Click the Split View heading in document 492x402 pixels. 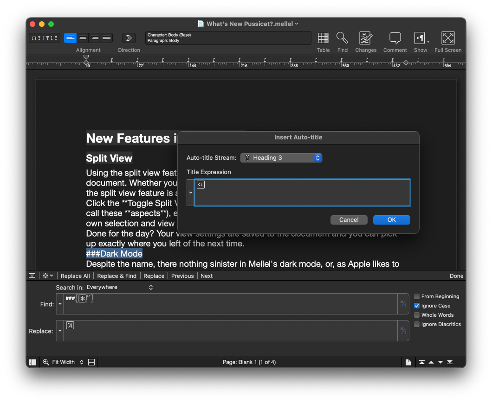click(109, 158)
